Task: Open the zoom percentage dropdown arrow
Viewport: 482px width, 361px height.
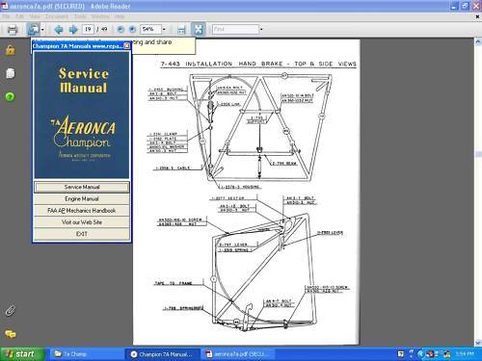Action: point(164,29)
